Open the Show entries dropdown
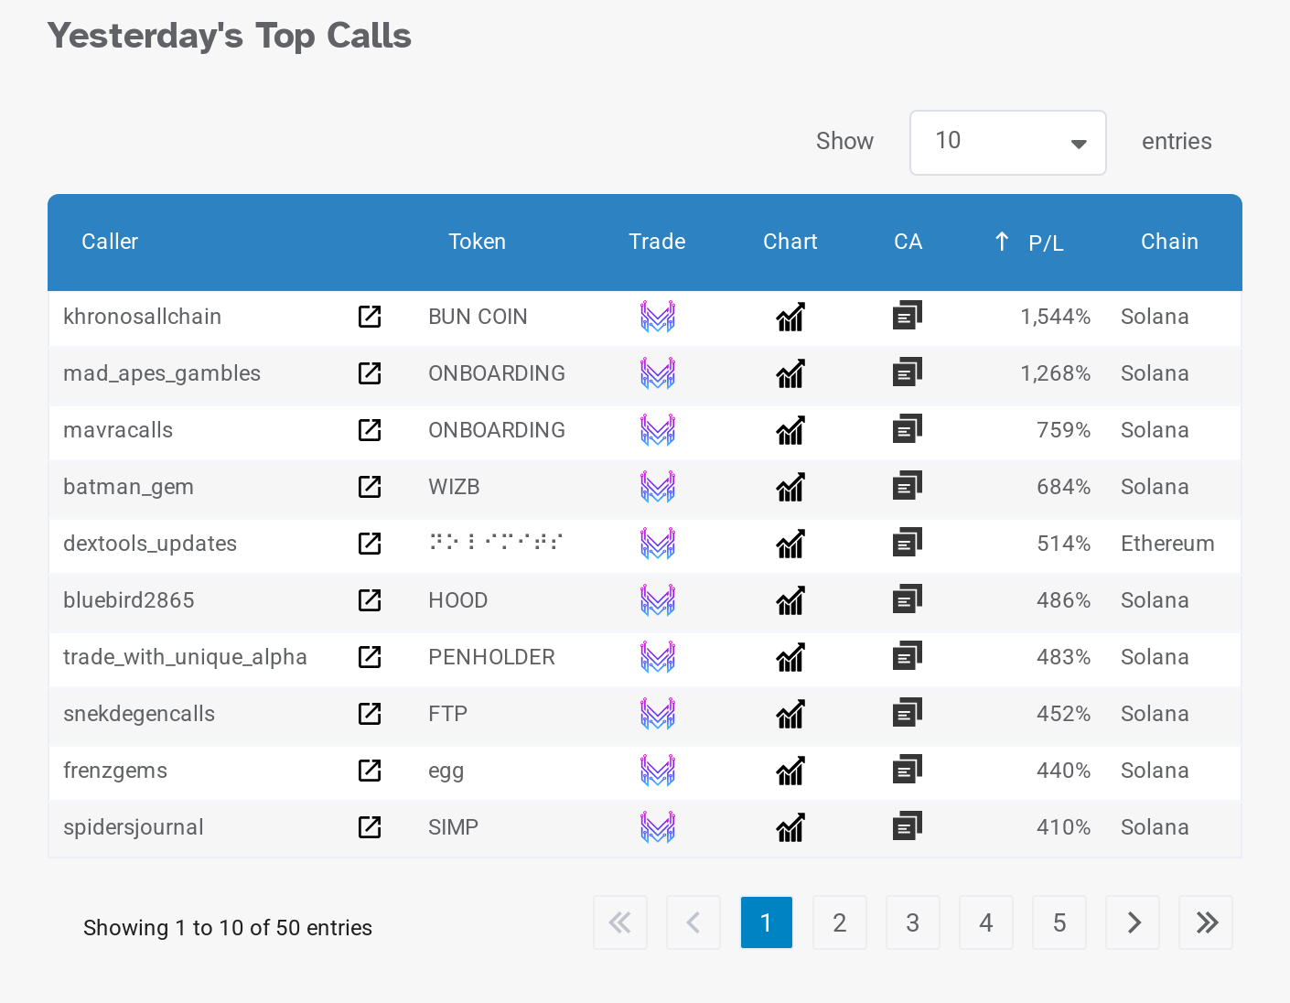1290x1003 pixels. point(1007,143)
